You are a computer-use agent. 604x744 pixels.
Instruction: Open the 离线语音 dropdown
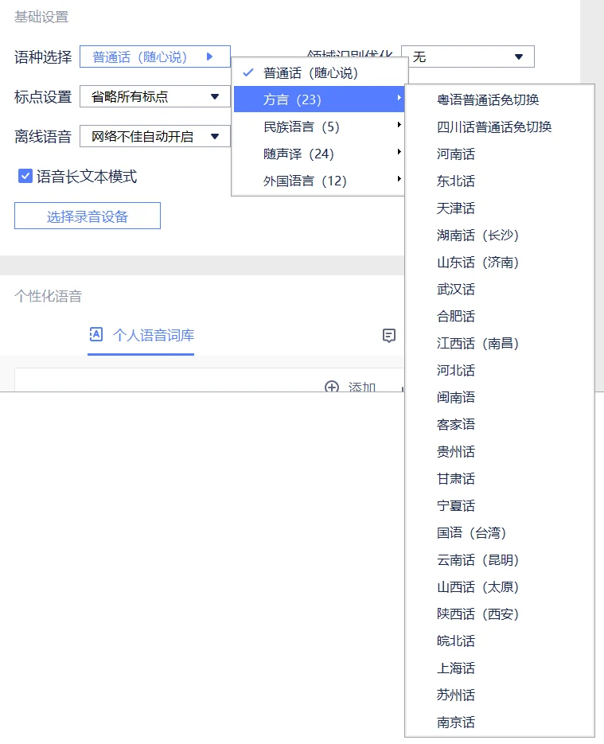pos(154,137)
